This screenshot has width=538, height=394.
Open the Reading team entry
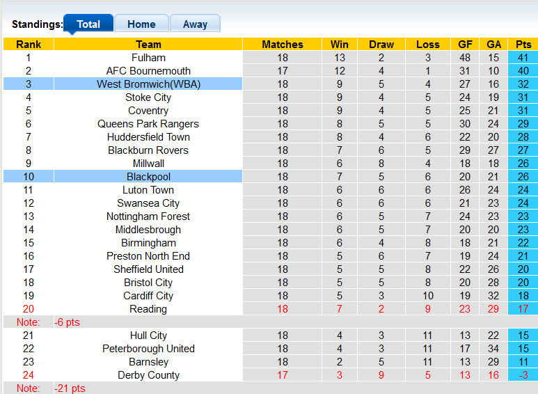coord(148,309)
